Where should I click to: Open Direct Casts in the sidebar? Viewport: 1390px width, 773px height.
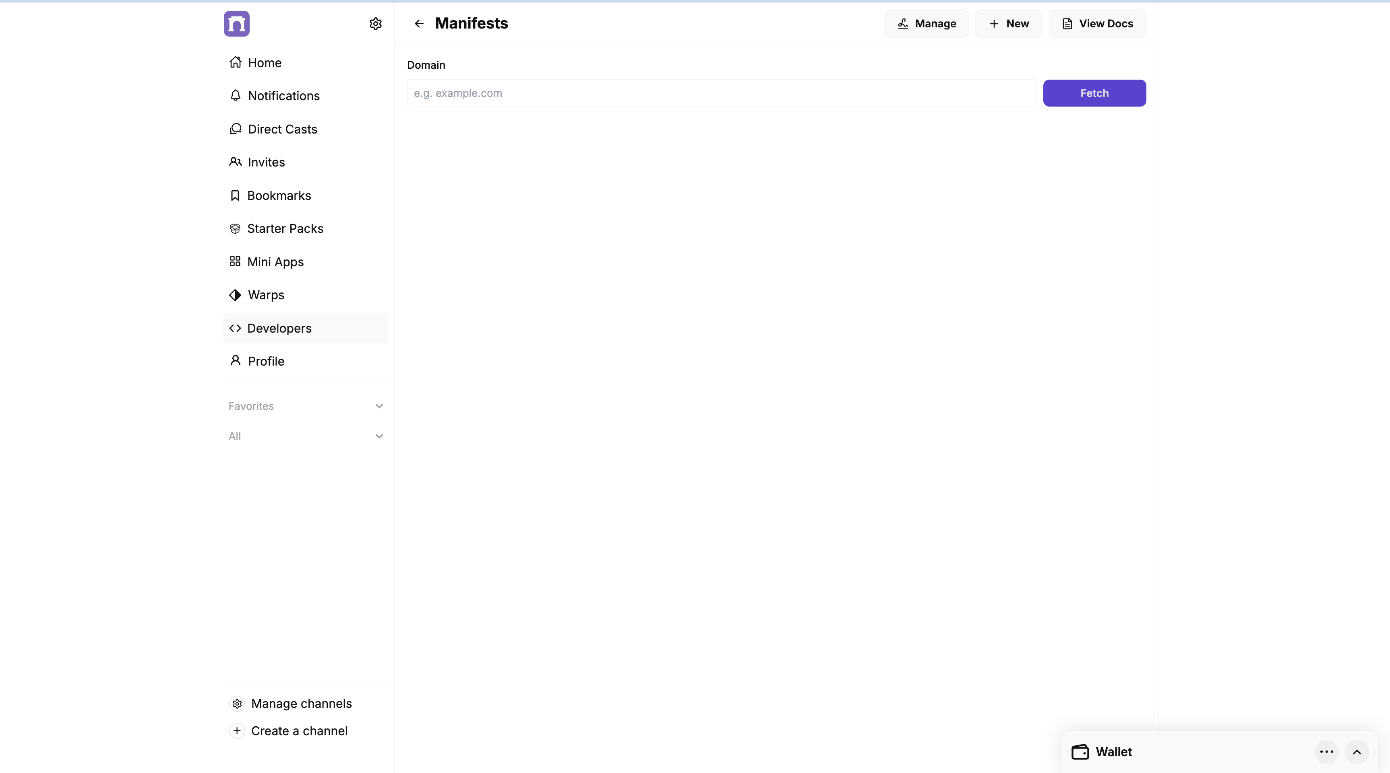click(282, 130)
